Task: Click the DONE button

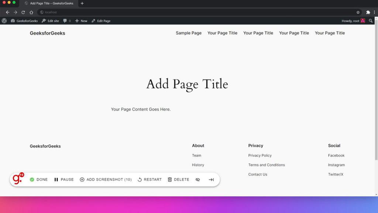Action: (x=39, y=179)
